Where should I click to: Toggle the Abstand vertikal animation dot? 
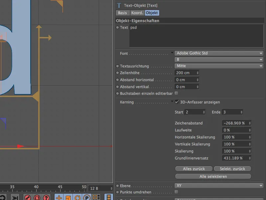click(117, 87)
